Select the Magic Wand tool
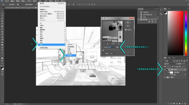 2,18
